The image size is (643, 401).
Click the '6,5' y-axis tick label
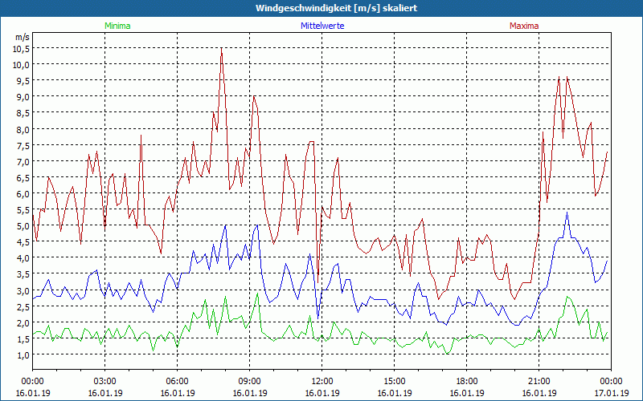click(23, 177)
